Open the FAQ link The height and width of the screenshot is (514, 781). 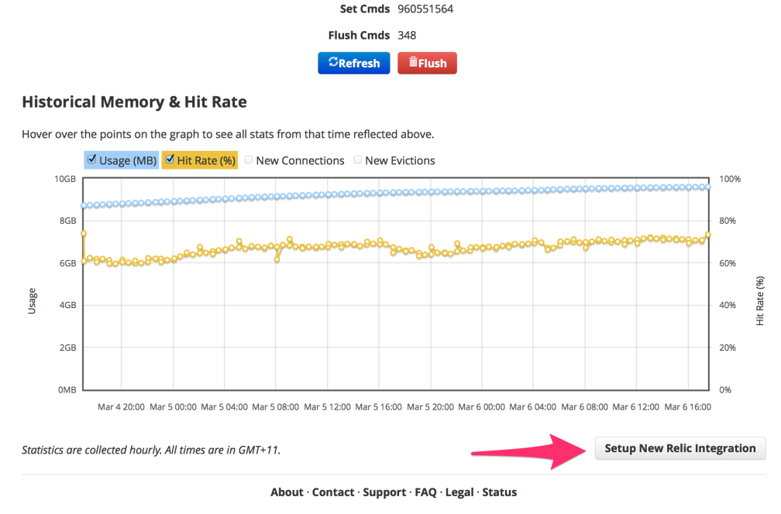pyautogui.click(x=425, y=492)
